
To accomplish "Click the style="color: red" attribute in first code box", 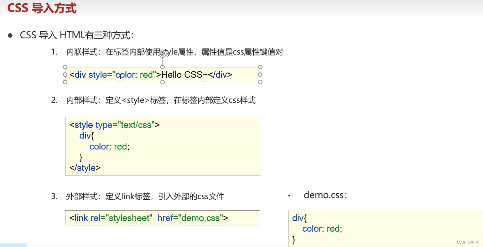I will [x=122, y=75].
